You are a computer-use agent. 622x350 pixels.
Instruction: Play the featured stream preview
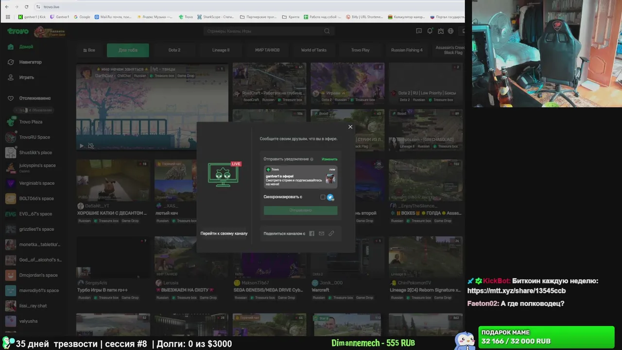coord(82,146)
